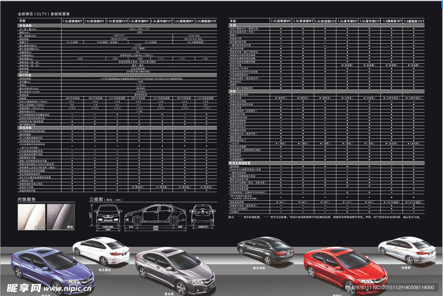
Task: Select the 舒适及便捷配置 section header
Action: pyautogui.click(x=326, y=163)
